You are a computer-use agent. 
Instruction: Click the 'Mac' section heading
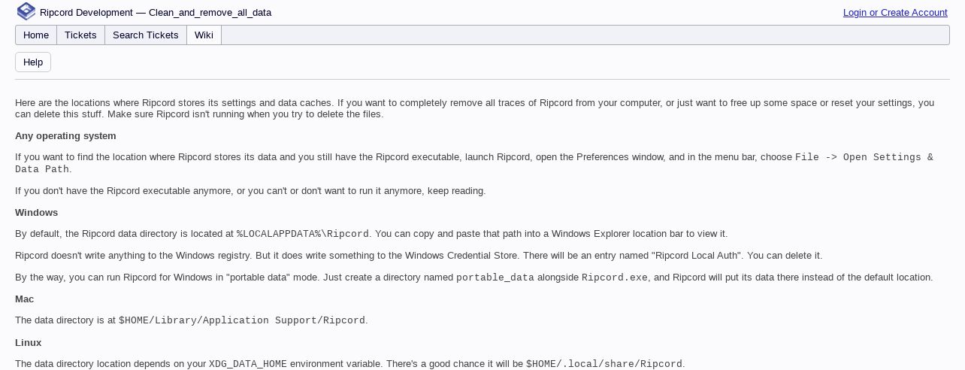pyautogui.click(x=25, y=299)
